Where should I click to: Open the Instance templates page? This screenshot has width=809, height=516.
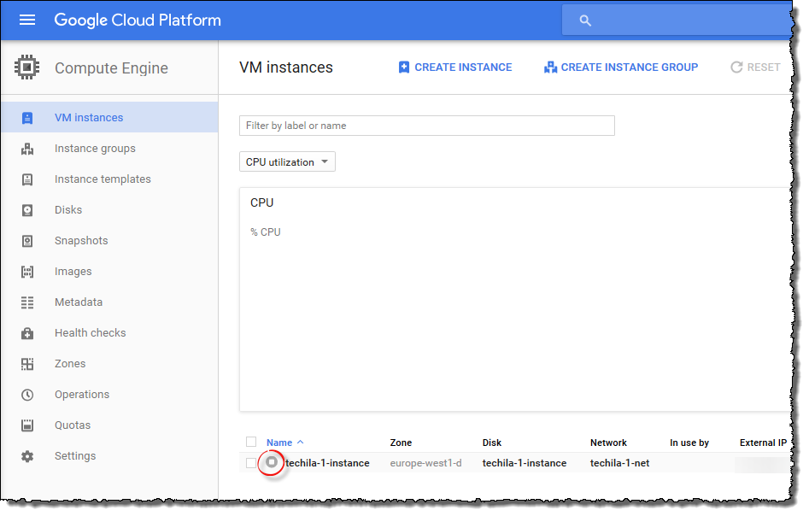point(103,179)
